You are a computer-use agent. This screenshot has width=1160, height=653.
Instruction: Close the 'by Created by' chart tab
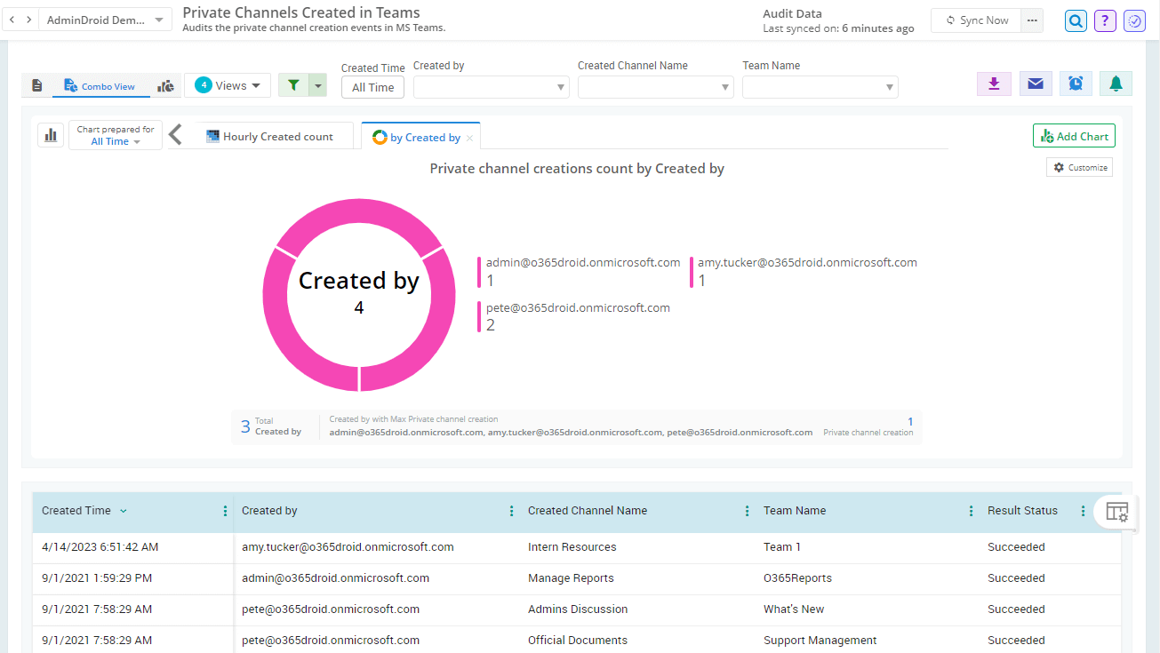[469, 139]
